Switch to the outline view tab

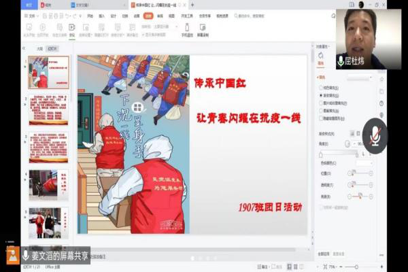[39, 49]
